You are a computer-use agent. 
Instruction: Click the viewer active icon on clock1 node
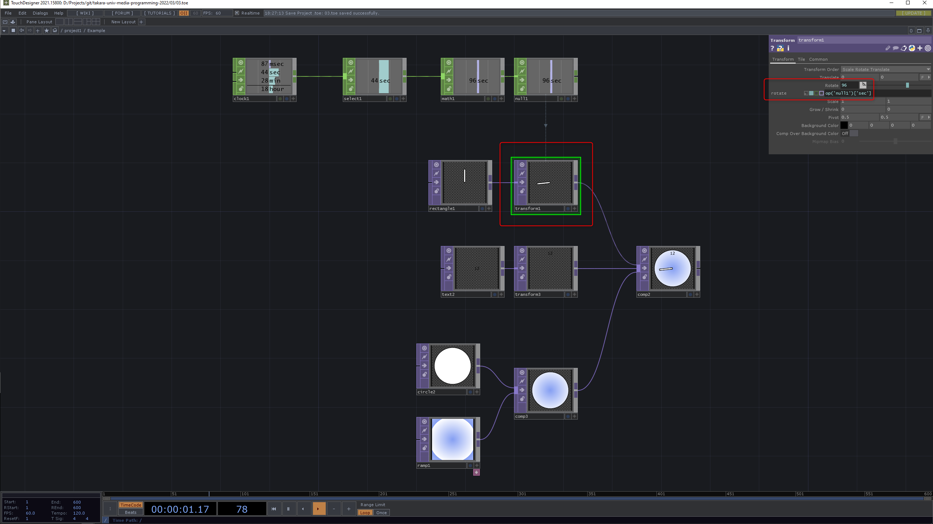point(241,63)
